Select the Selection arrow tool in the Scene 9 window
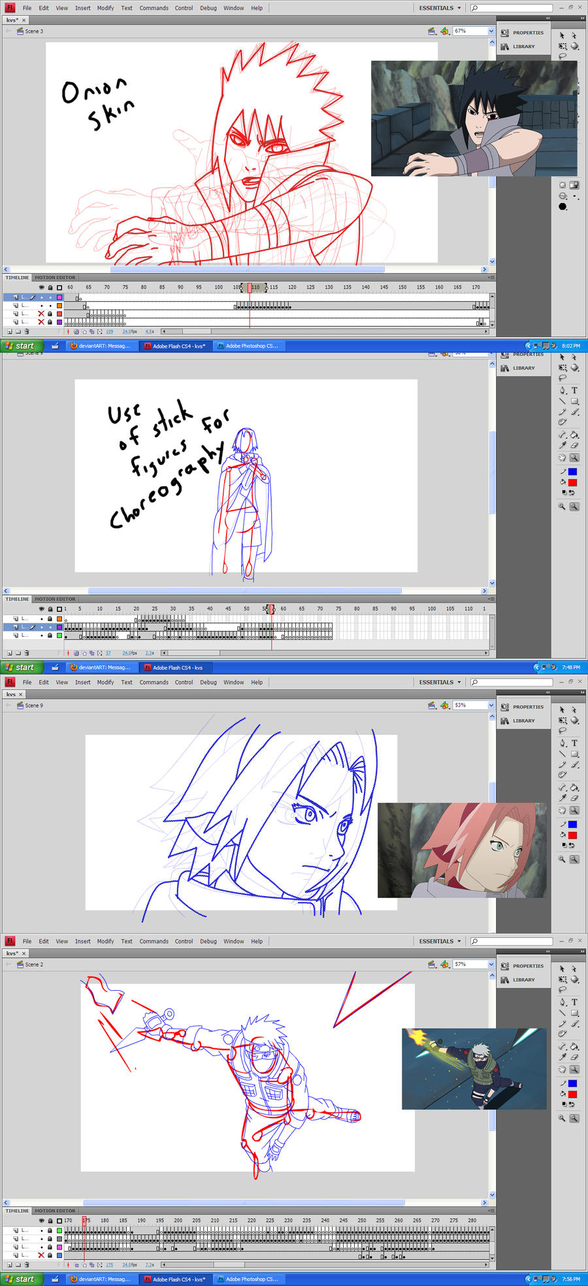 tap(563, 710)
